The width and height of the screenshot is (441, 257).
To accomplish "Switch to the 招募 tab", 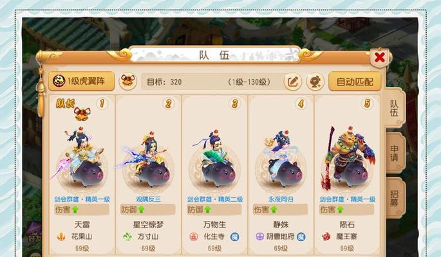I will point(394,198).
